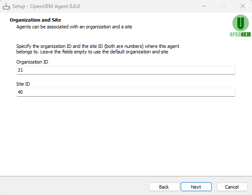Click the Organization and Site heading
The width and height of the screenshot is (252, 195).
click(35, 20)
